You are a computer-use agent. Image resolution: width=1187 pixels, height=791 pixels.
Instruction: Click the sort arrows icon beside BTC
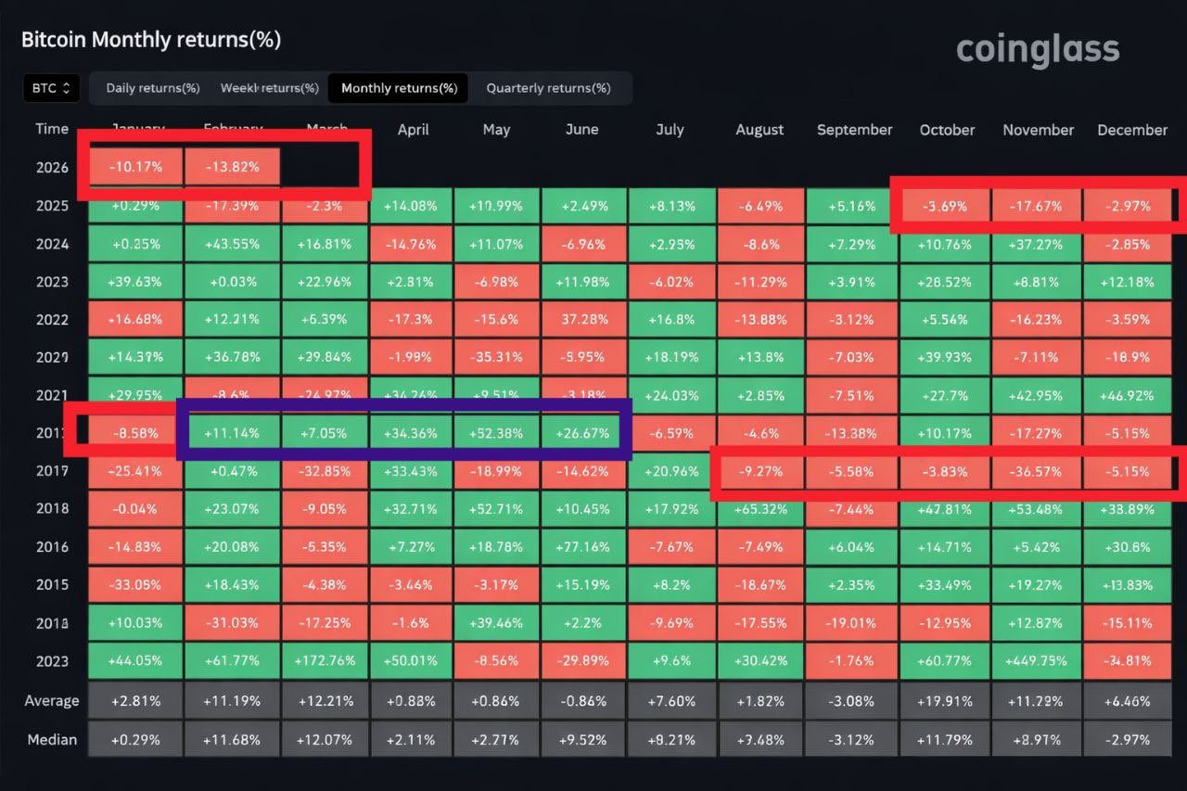click(x=65, y=87)
